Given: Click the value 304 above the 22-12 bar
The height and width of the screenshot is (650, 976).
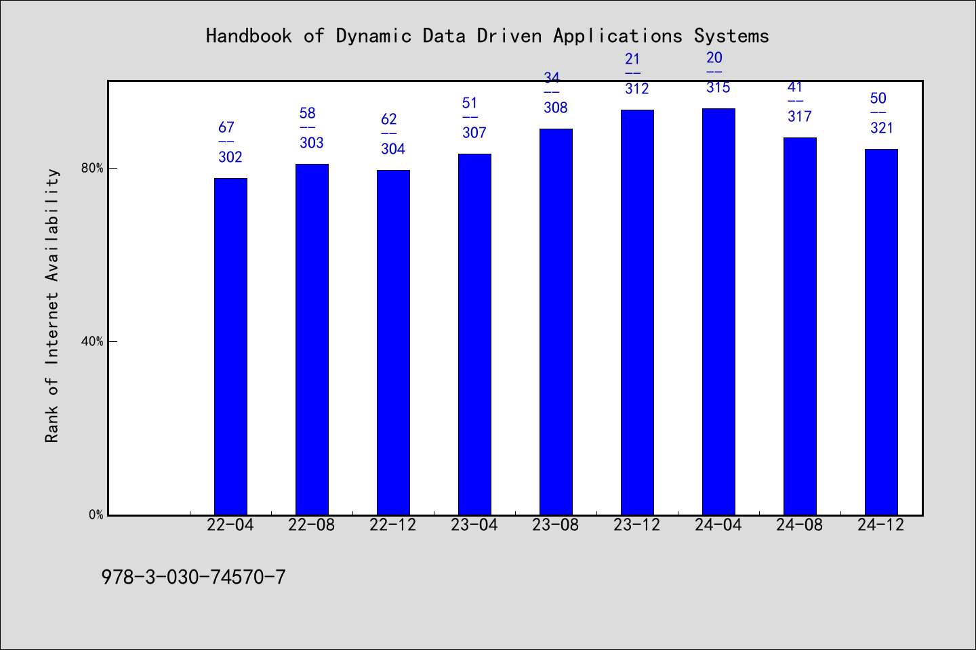Looking at the screenshot, I should click(x=393, y=149).
